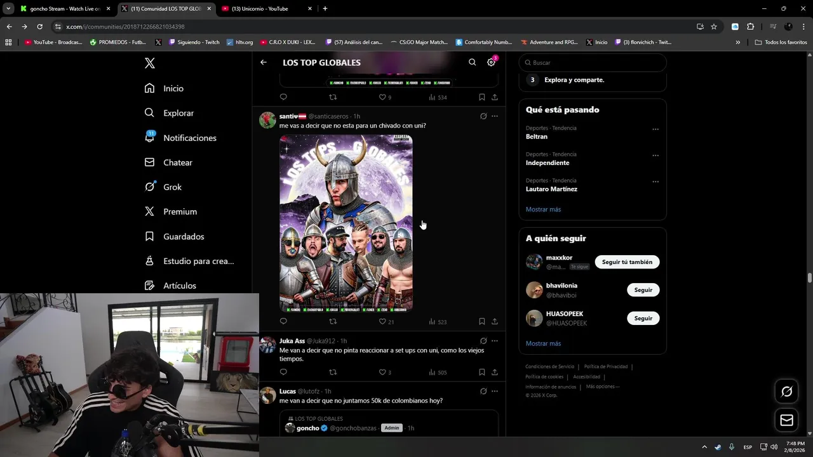The height and width of the screenshot is (457, 813).
Task: Open Política de Privacidad footer link
Action: pos(605,366)
